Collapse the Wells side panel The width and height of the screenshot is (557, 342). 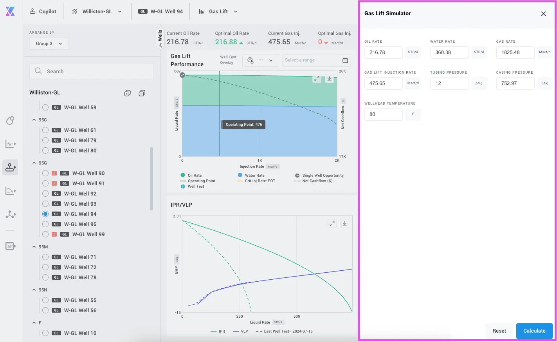click(160, 38)
